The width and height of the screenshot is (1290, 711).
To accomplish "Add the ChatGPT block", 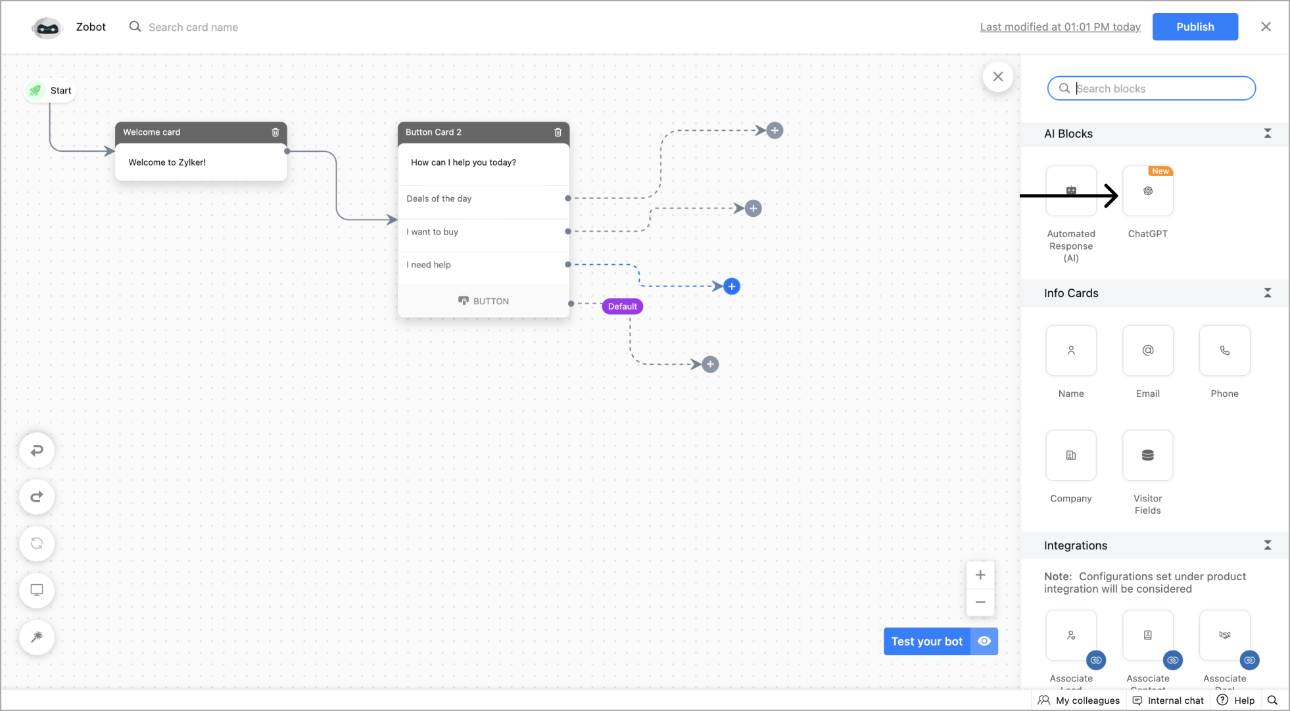I will pyautogui.click(x=1147, y=191).
